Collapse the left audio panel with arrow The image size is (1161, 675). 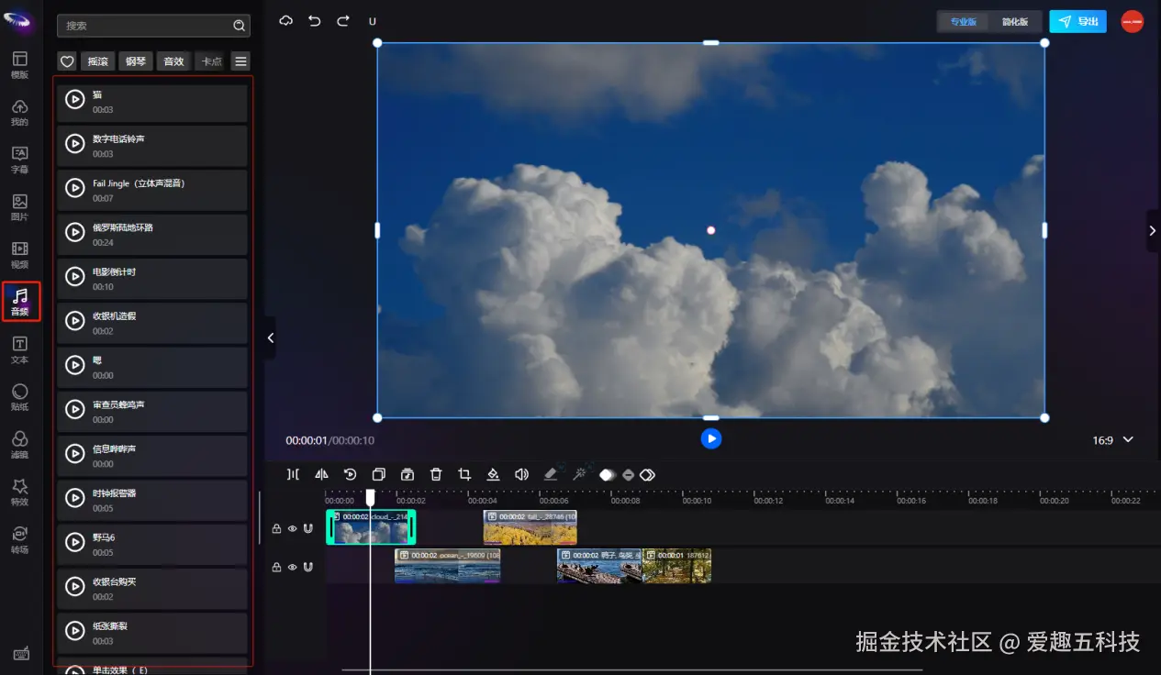click(270, 337)
